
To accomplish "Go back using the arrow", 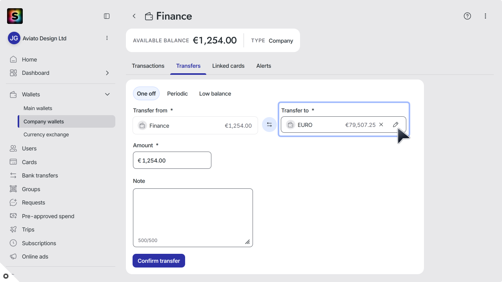I will click(x=134, y=16).
